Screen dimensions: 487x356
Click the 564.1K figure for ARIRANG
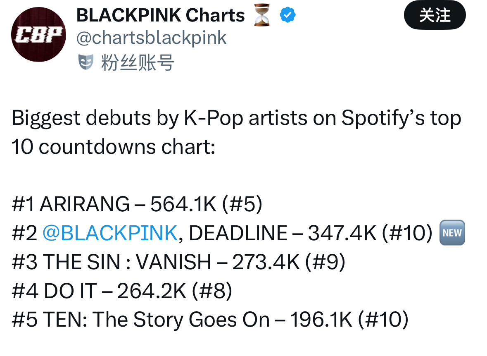183,204
